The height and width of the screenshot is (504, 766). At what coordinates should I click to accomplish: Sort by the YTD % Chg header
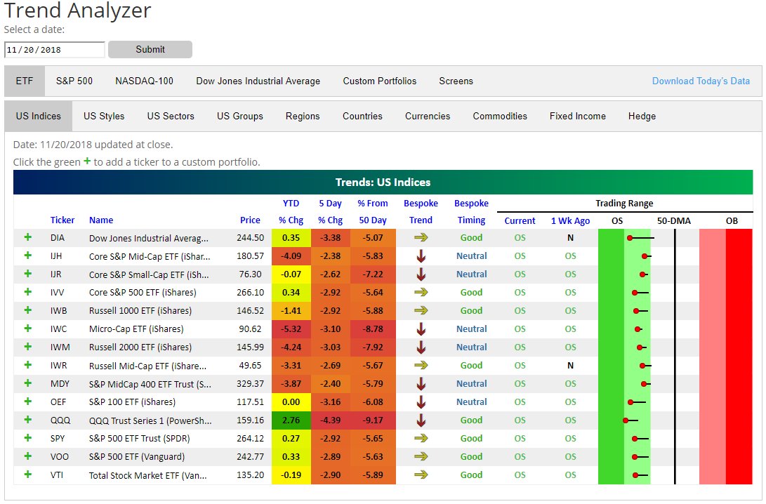coord(291,211)
